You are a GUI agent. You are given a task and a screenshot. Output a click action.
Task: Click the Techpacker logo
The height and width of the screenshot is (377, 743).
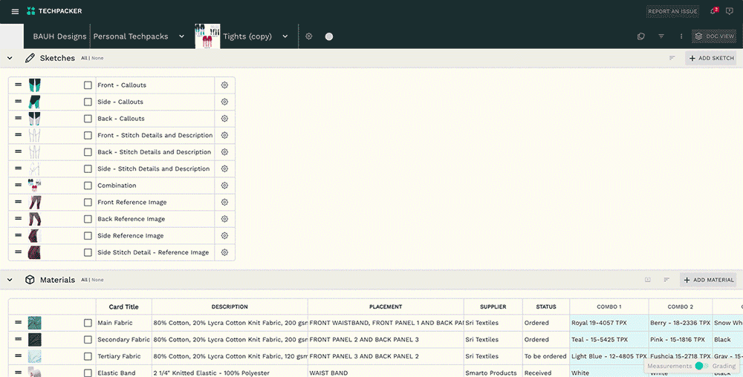[54, 11]
